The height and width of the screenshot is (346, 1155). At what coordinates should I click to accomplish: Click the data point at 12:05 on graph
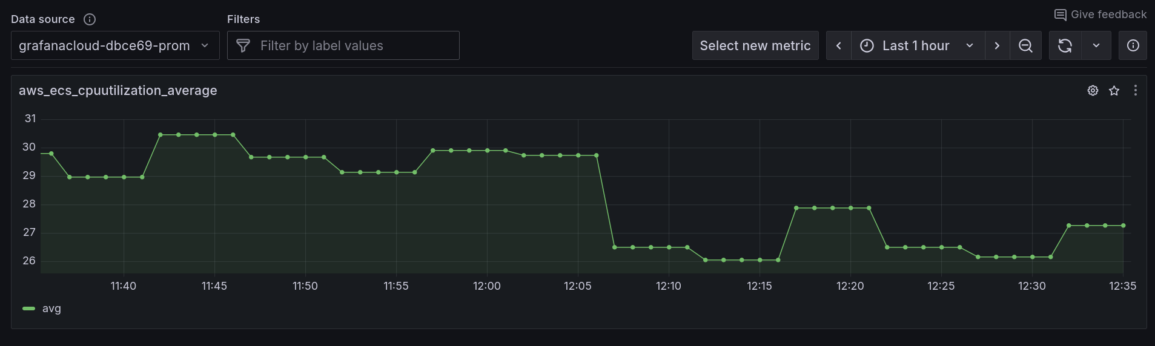578,155
